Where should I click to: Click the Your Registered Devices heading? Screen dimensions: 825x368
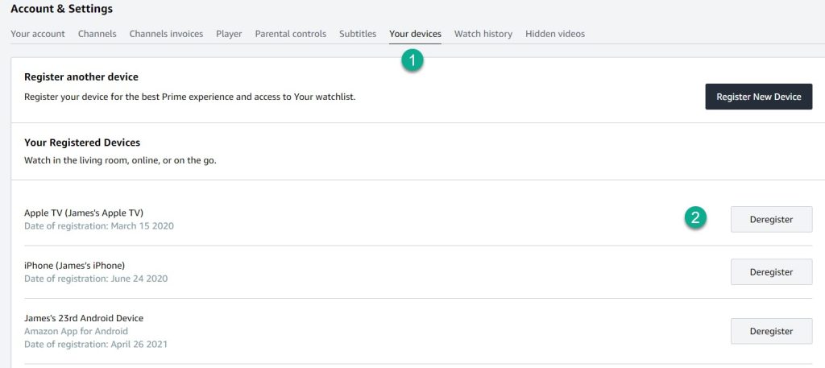(82, 143)
